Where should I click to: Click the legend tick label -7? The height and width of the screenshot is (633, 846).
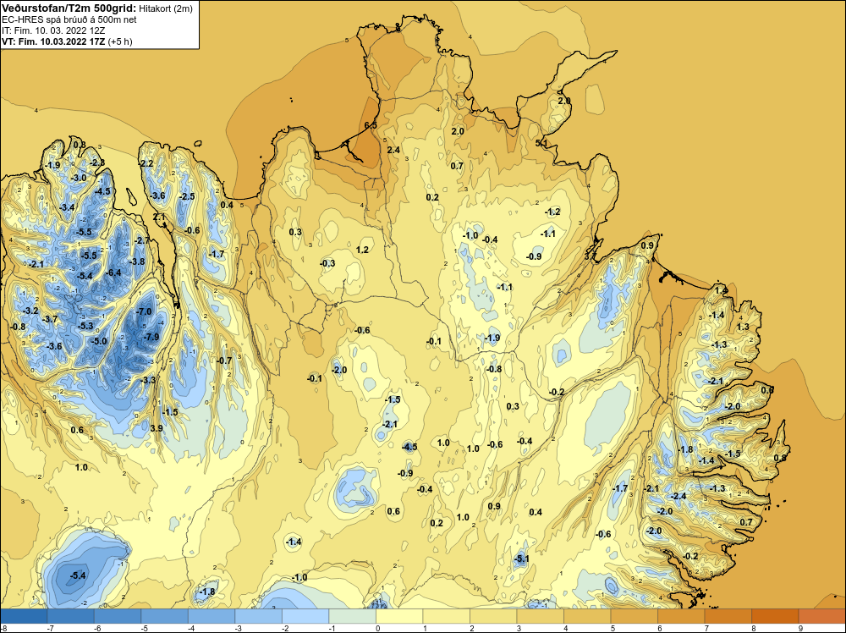50,628
